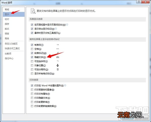This screenshot has width=151, height=122.
Task: Toggle 在页面视图中显示页面间空白 checkbox
Action: 32,25
